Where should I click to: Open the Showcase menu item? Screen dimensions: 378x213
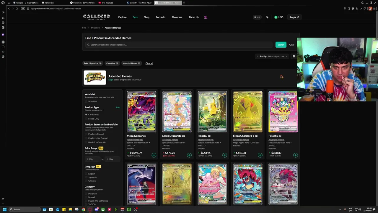click(177, 17)
